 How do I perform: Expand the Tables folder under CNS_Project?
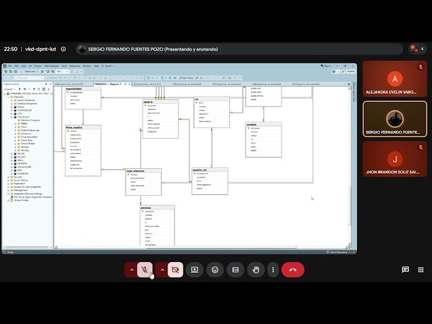pyautogui.click(x=15, y=124)
